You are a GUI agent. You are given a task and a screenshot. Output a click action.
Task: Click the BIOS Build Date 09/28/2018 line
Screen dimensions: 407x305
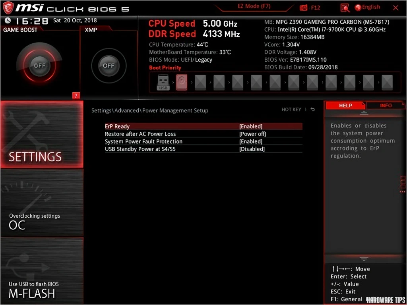click(301, 67)
